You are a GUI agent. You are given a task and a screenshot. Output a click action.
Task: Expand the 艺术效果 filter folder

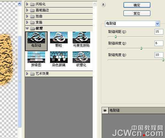(28, 74)
